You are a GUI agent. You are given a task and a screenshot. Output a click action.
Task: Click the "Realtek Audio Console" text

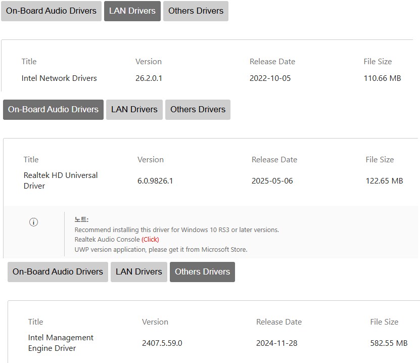point(107,239)
